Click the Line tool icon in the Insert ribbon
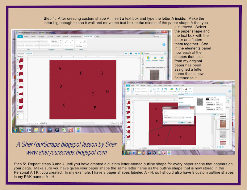 183,90
